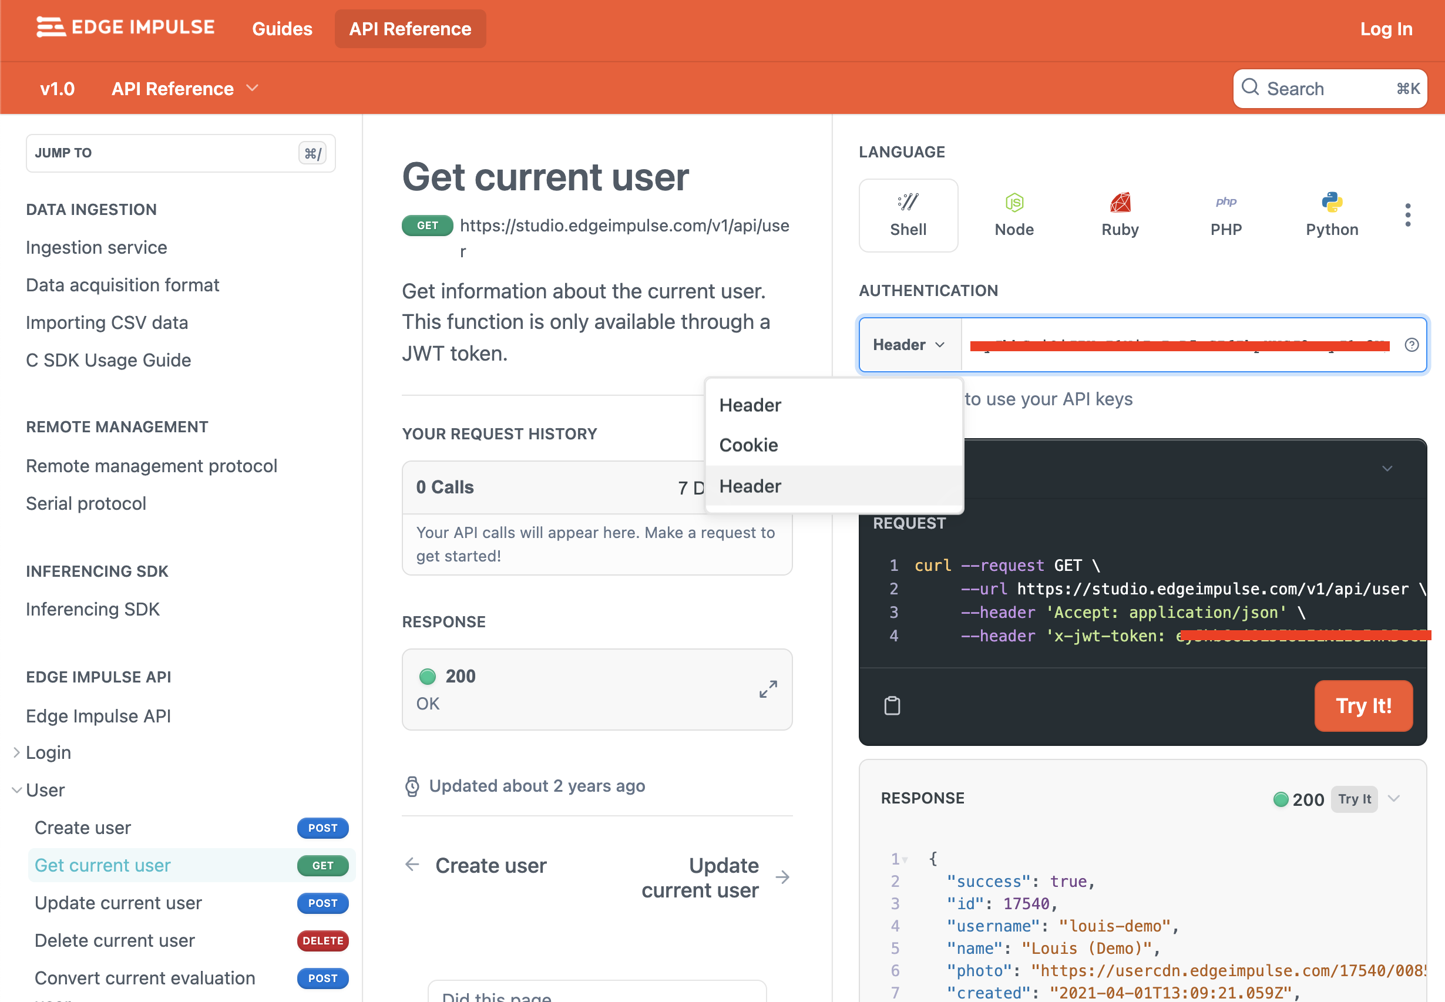Expand the Login sidebar section

pyautogui.click(x=16, y=752)
